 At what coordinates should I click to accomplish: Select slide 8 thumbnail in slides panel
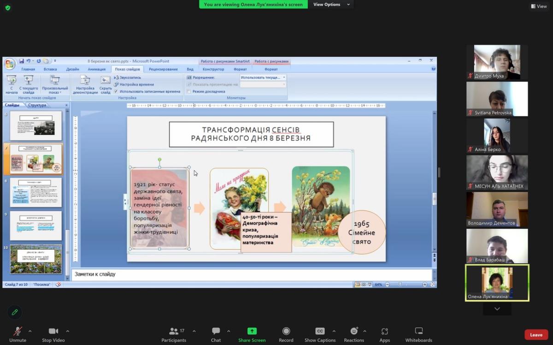tap(35, 193)
